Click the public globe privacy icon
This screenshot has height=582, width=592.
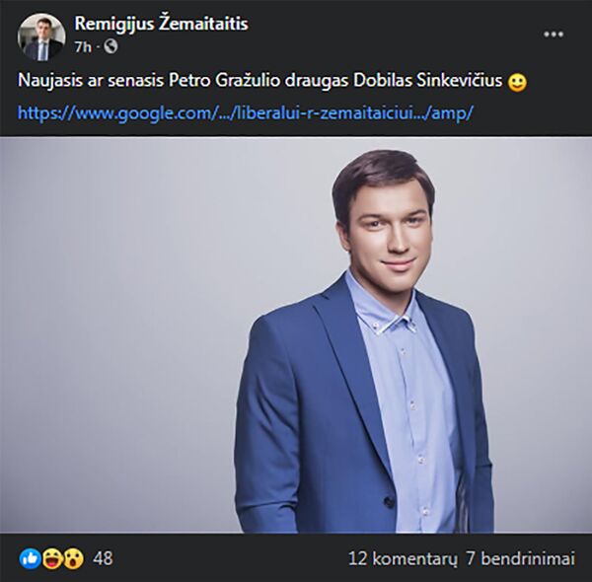point(111,46)
